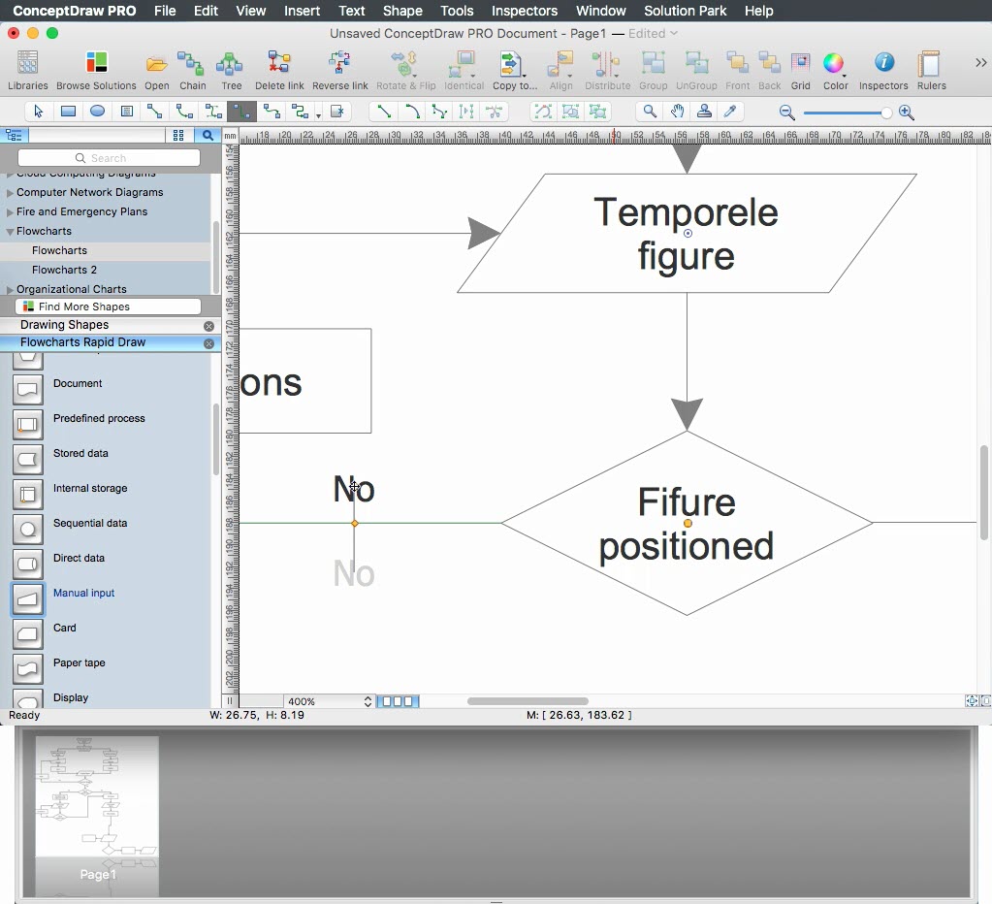Select the straight Line drawing tool
The width and height of the screenshot is (992, 904).
pos(384,112)
